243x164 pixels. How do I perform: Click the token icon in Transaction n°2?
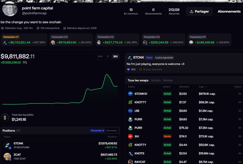(x=53, y=42)
